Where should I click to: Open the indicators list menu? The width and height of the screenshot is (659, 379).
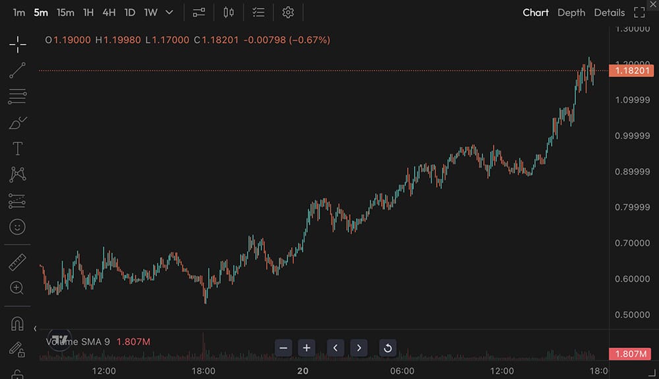tap(258, 13)
